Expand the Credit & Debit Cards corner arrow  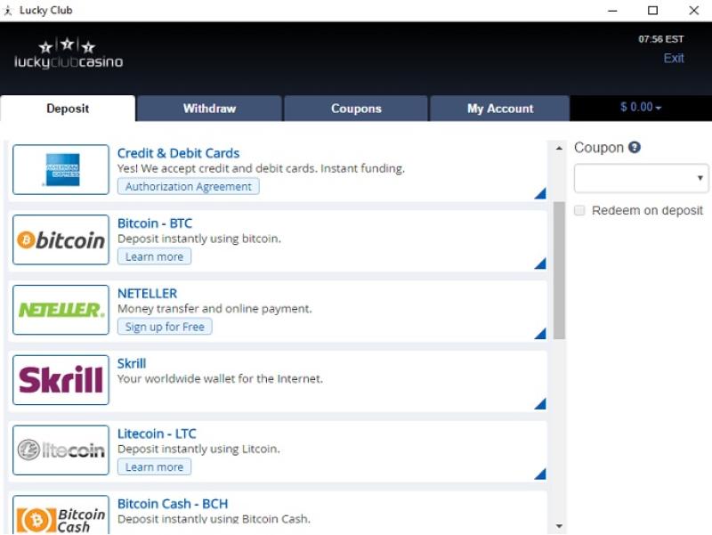539,193
